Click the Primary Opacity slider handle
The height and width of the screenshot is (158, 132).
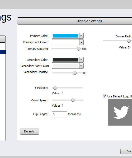[79, 49]
